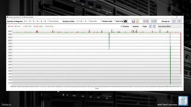The width and height of the screenshot is (191, 107).
Task: Open the Core Clocks [MHz] dropdown
Action: (169, 26)
